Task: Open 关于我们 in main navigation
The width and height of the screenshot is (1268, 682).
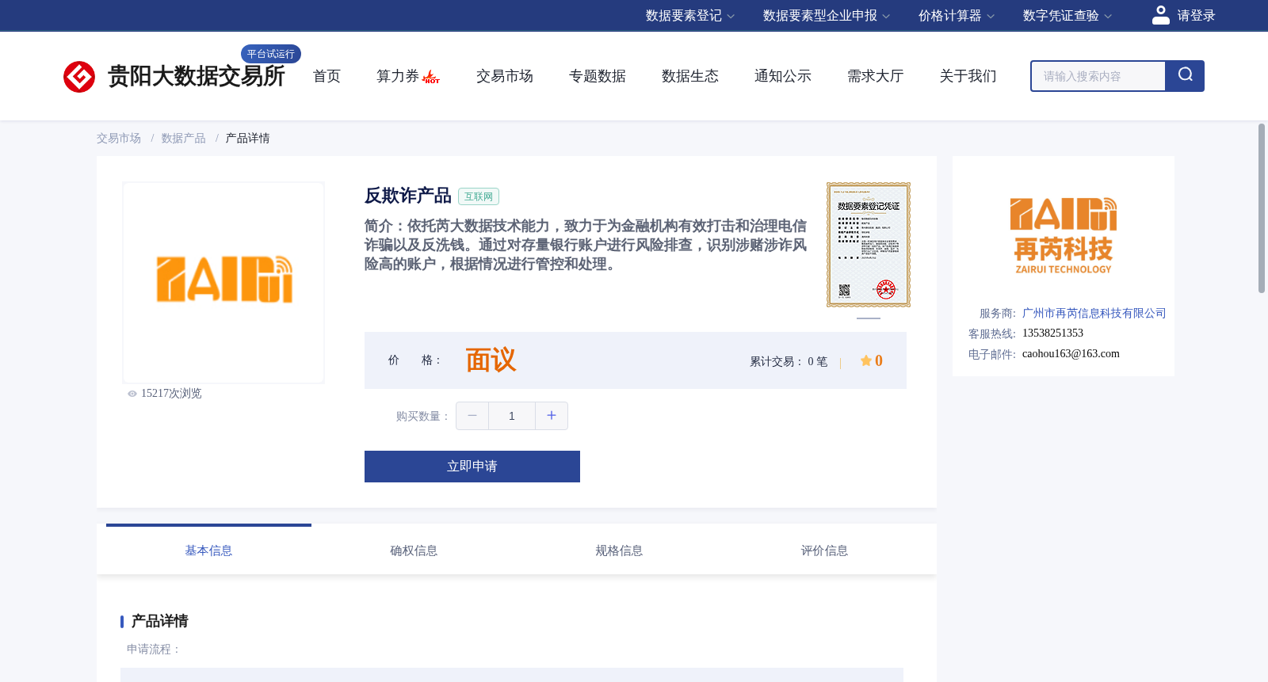Action: [968, 76]
